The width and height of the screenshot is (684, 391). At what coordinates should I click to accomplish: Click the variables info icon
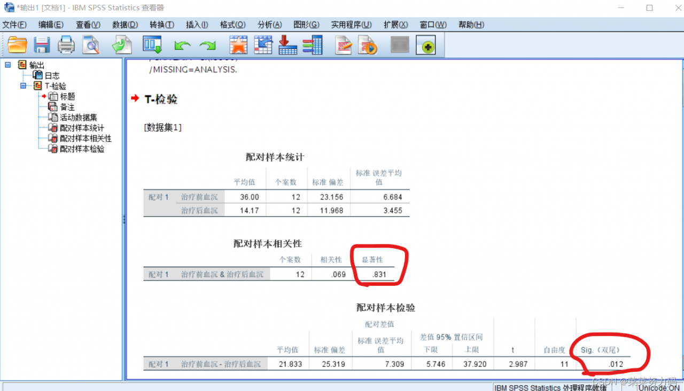click(x=312, y=45)
